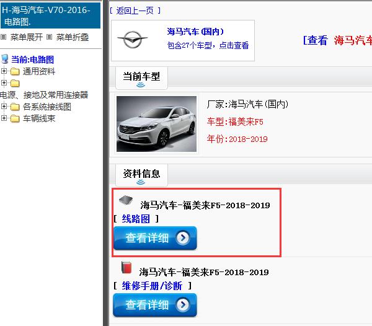The image size is (372, 326).
Task: Select 通用资料 in the tree
Action: (39, 71)
